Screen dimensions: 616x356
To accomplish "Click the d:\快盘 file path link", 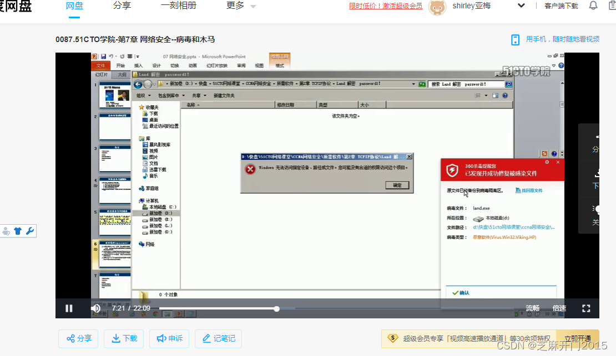I will (514, 227).
